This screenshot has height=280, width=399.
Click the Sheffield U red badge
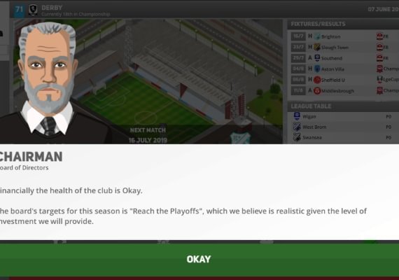[317, 80]
